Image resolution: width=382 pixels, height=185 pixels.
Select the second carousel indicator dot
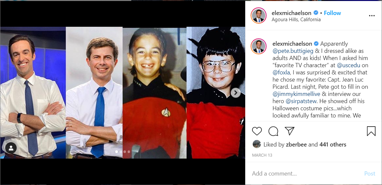(x=120, y=152)
